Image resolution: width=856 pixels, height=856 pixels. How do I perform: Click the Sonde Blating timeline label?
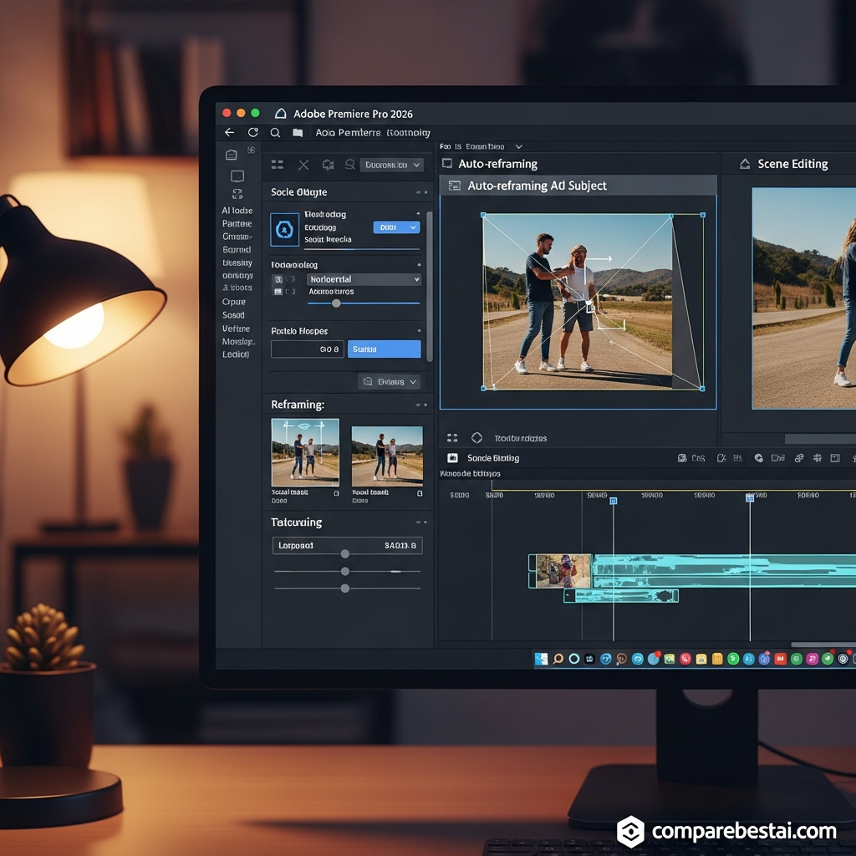(493, 458)
